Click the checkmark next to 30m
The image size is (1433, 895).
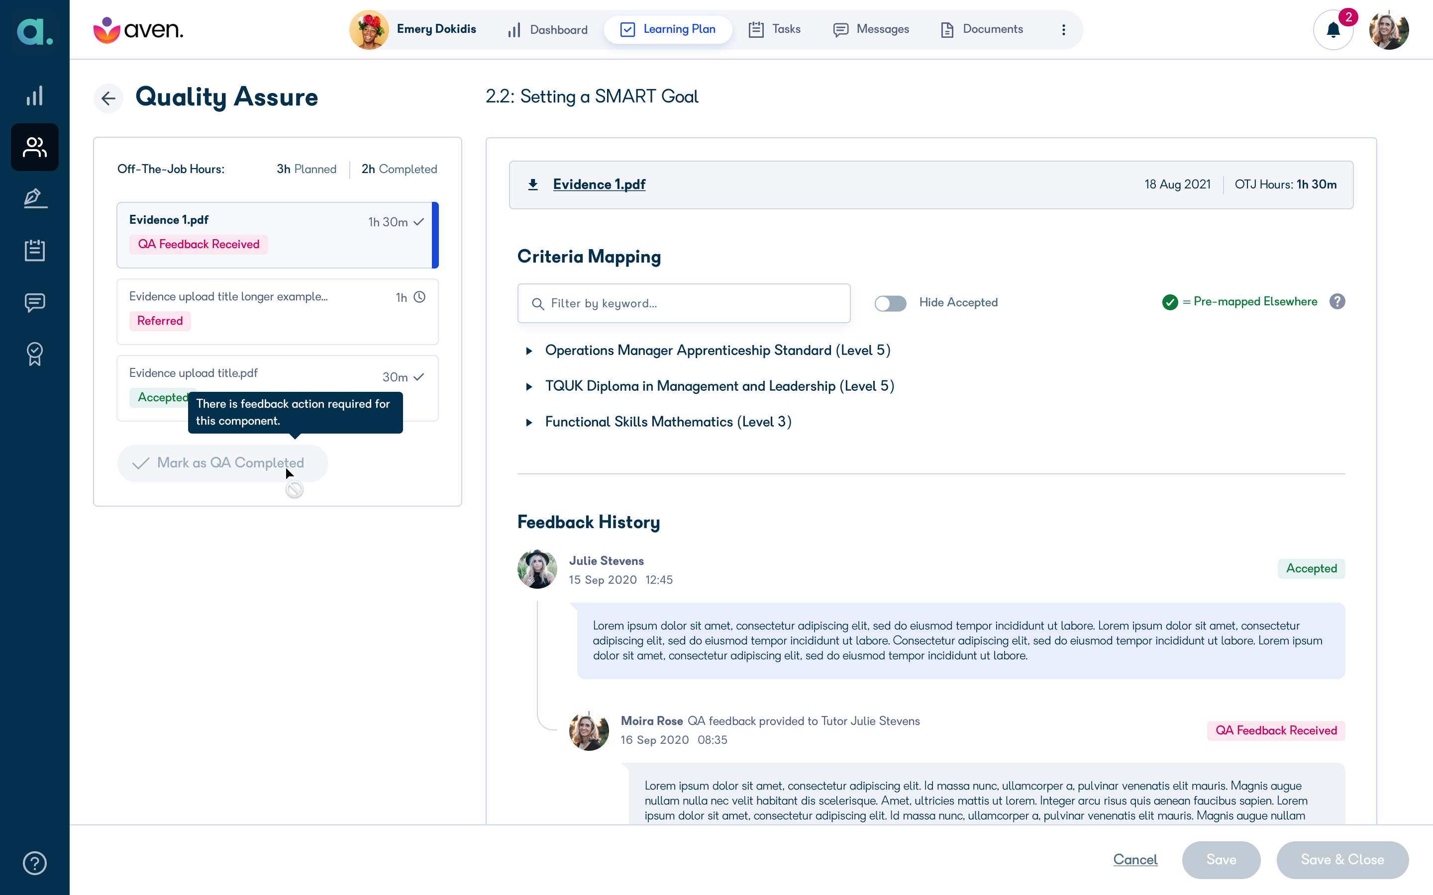tap(418, 377)
